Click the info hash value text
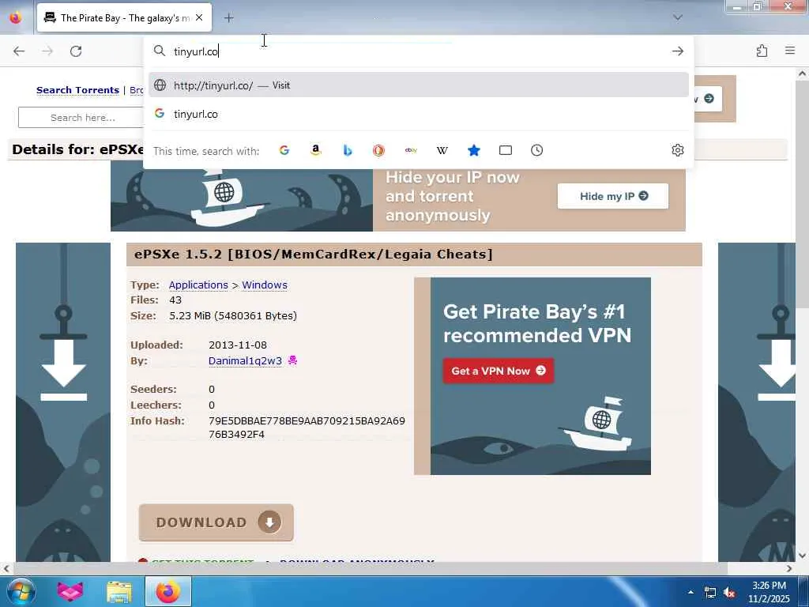Viewport: 809px width, 607px height. pos(307,428)
